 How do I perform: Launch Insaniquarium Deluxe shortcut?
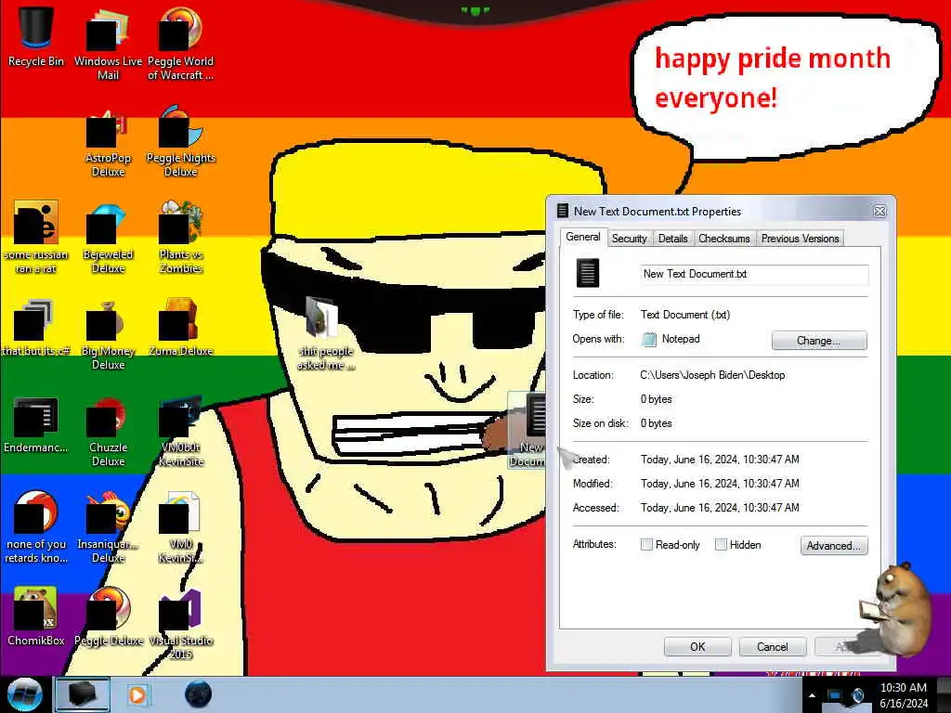click(108, 527)
